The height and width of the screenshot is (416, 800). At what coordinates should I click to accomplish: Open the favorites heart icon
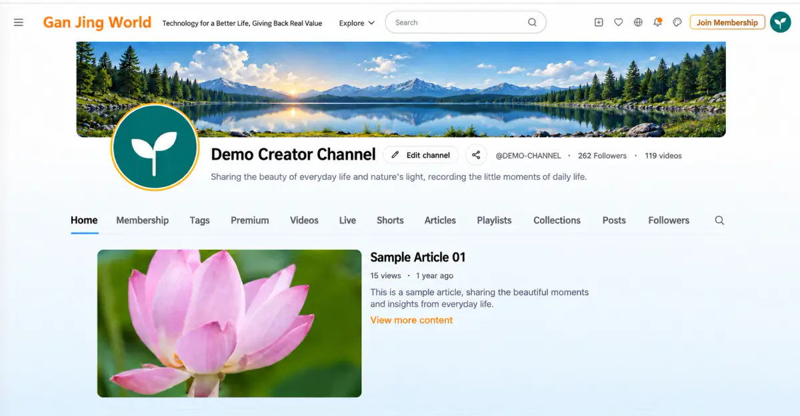click(619, 22)
